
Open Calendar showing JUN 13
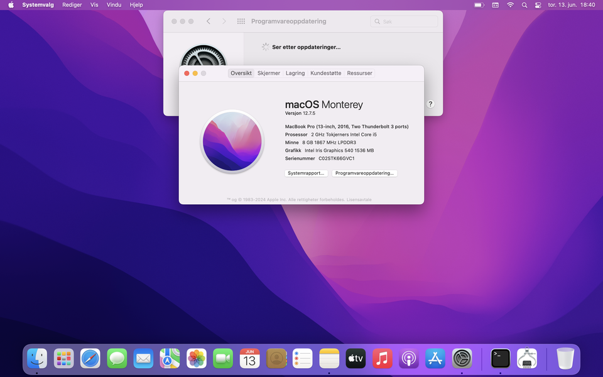point(249,359)
